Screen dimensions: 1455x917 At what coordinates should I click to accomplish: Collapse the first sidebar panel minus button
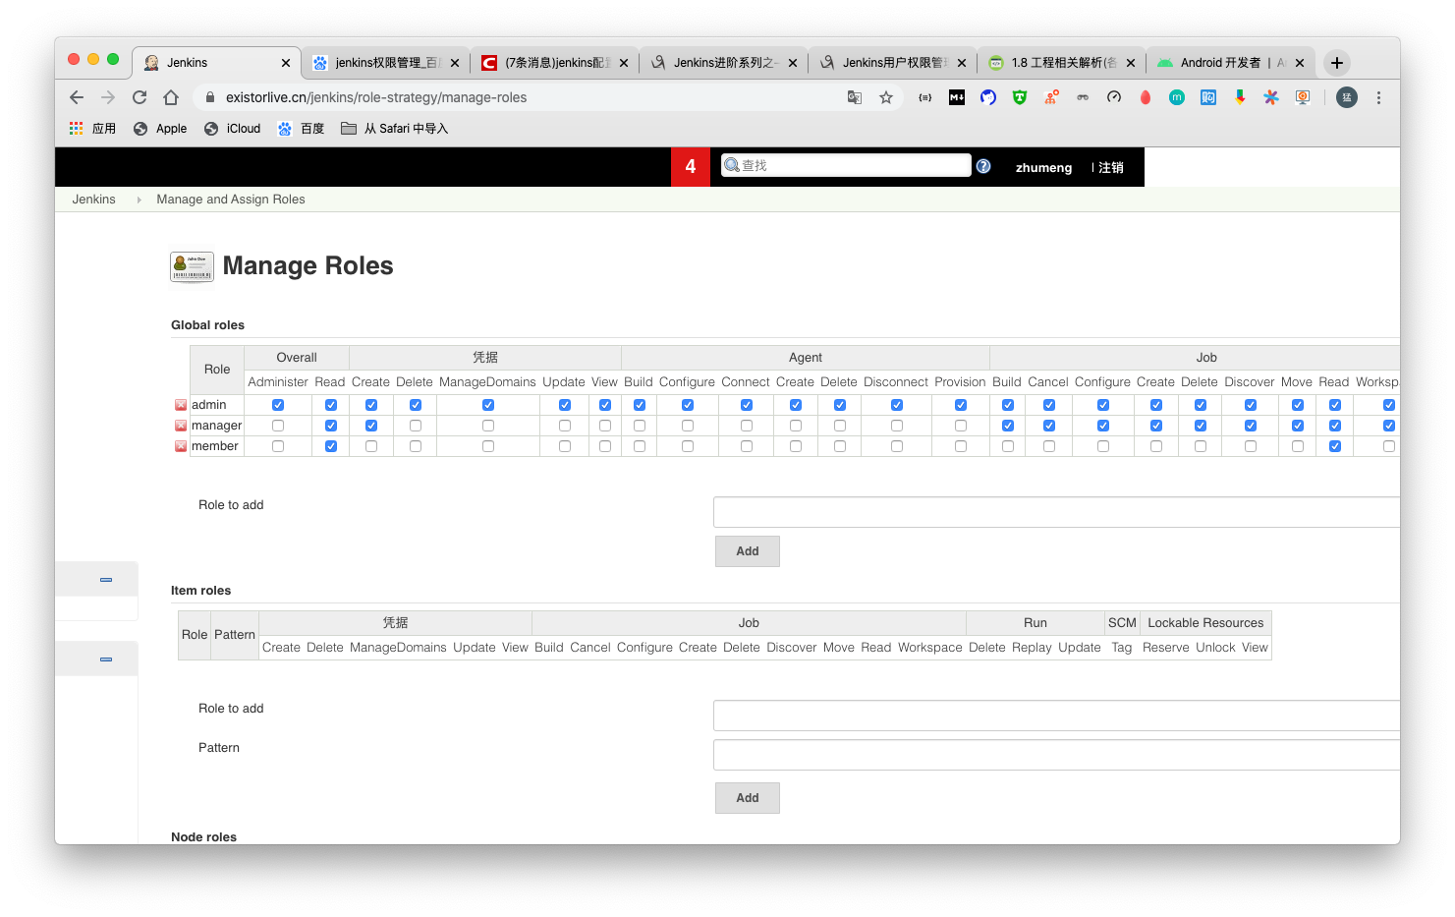click(106, 580)
